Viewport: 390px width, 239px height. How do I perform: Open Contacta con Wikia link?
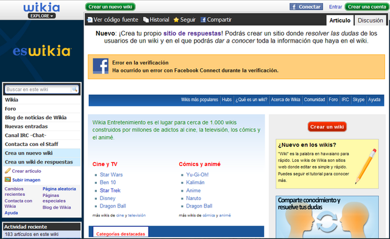18,204
